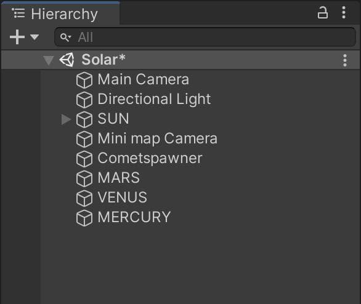
Task: Select the MARS object
Action: 118,178
